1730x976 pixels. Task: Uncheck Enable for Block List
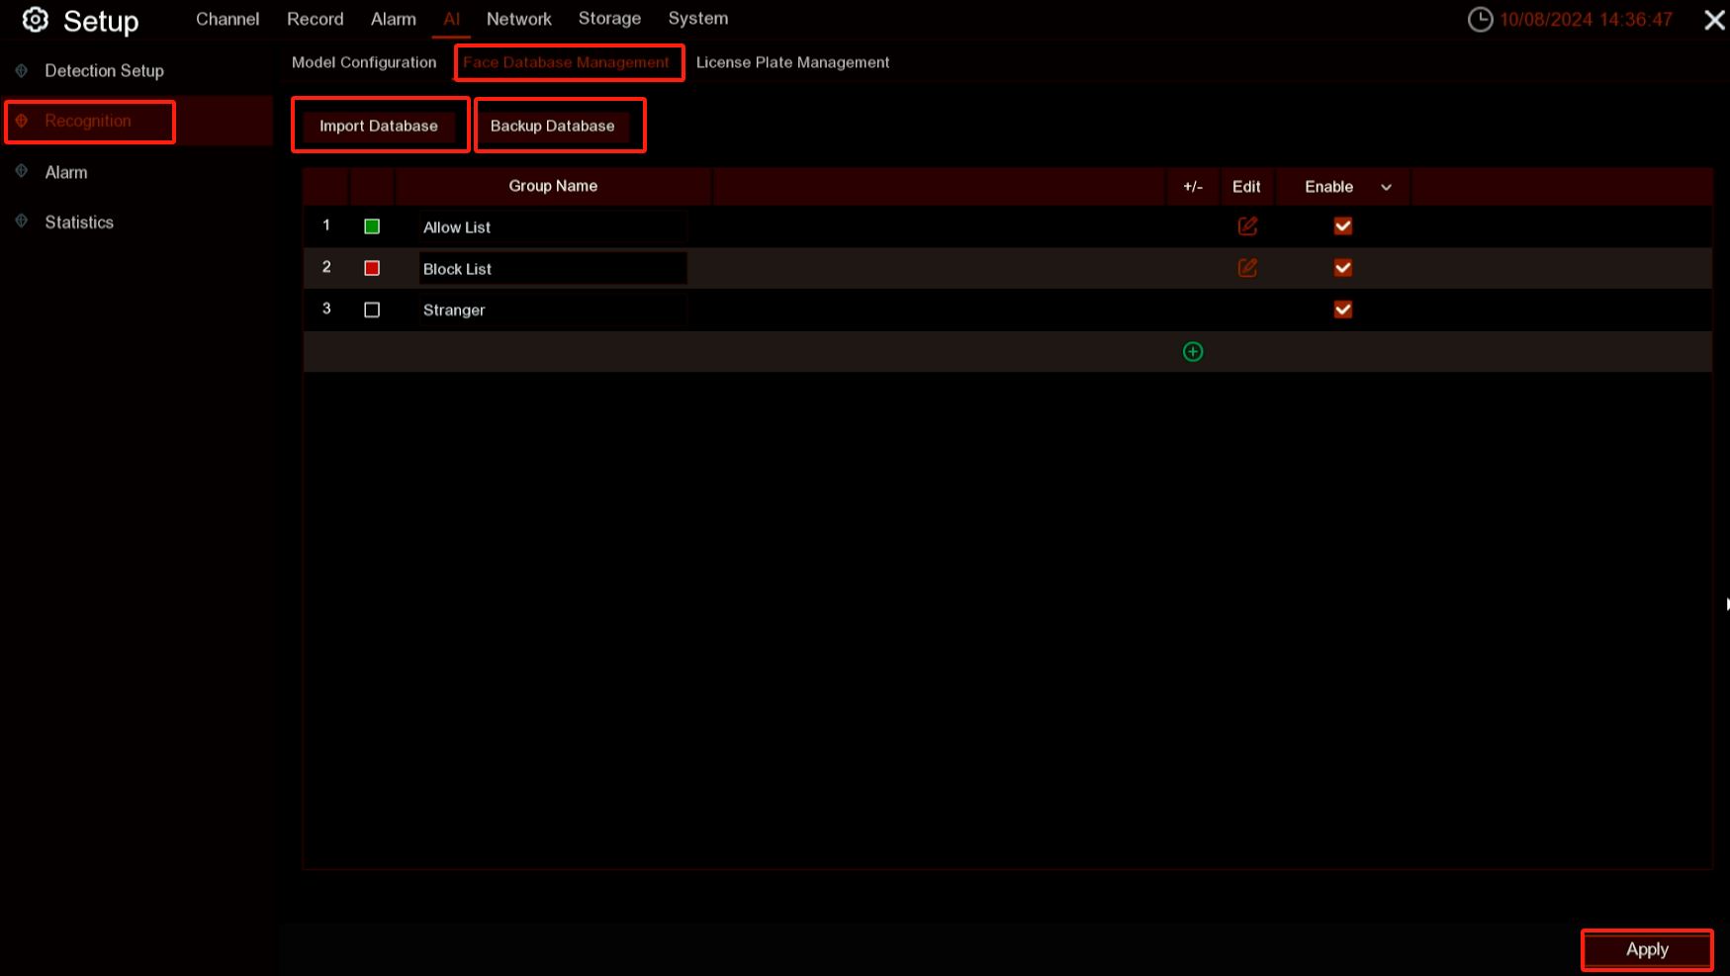tap(1343, 268)
